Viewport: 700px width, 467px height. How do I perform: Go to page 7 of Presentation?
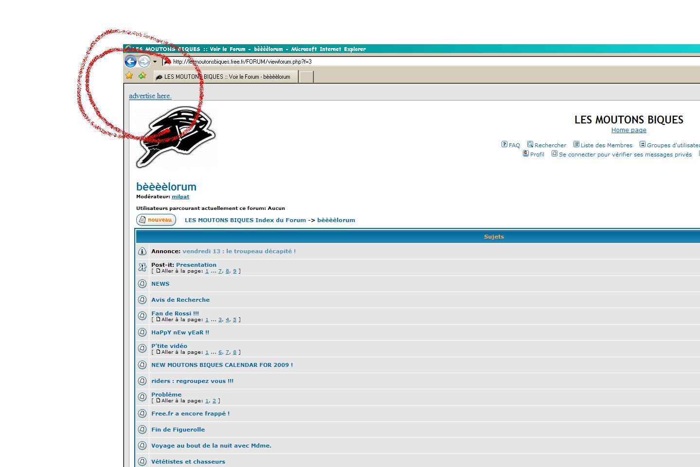(x=220, y=271)
